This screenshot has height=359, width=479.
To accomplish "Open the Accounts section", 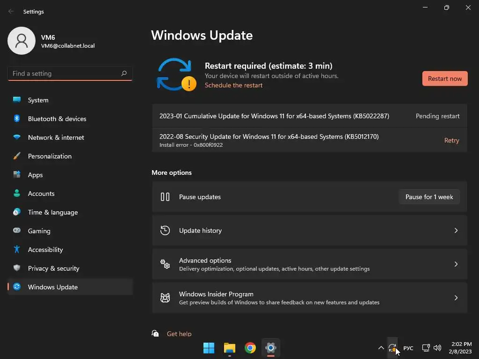I will coord(70,194).
